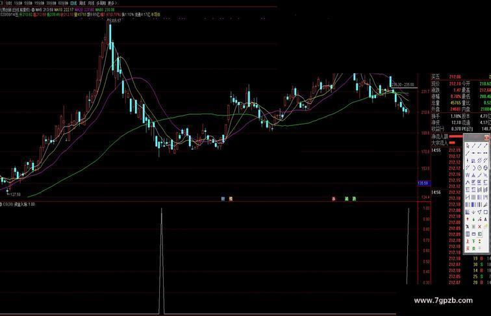The height and width of the screenshot is (316, 491).
Task: Click the green 卖 sell marker icon
Action: coord(473,248)
